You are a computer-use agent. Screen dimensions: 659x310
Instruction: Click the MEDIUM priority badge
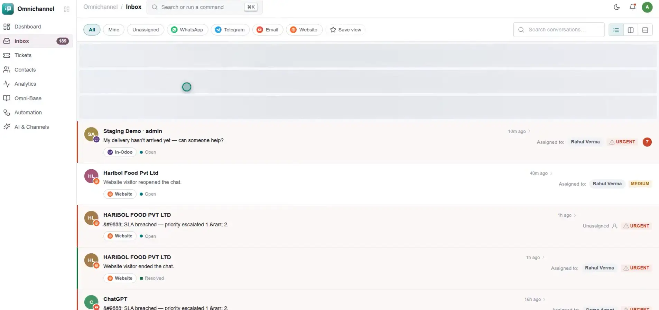tap(640, 184)
